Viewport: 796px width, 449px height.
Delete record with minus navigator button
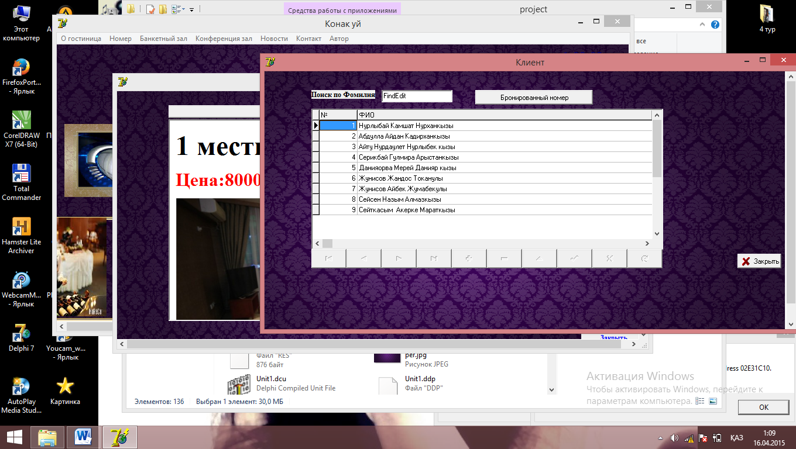(505, 258)
